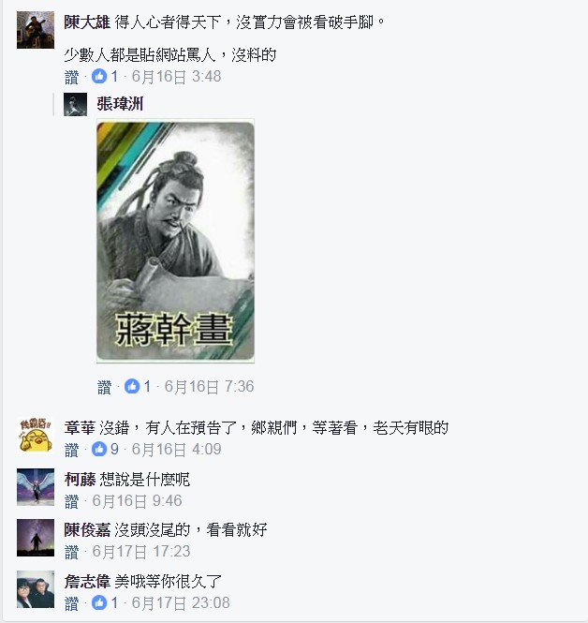
Task: Click the 6月17日 17:23 timestamp
Action: pos(141,552)
